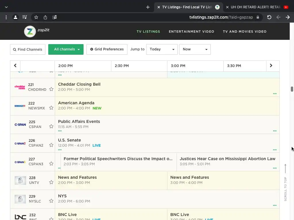Open Public Affairs Events listing
The image size is (294, 220).
click(x=167, y=125)
